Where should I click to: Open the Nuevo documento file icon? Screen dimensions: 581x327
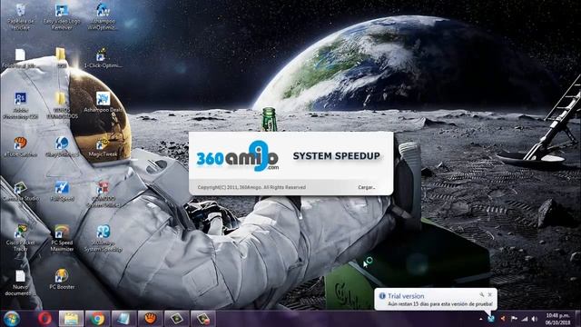pos(20,282)
